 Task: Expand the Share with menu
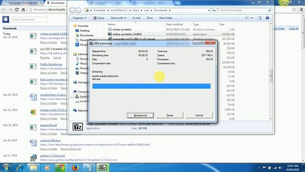point(118,18)
